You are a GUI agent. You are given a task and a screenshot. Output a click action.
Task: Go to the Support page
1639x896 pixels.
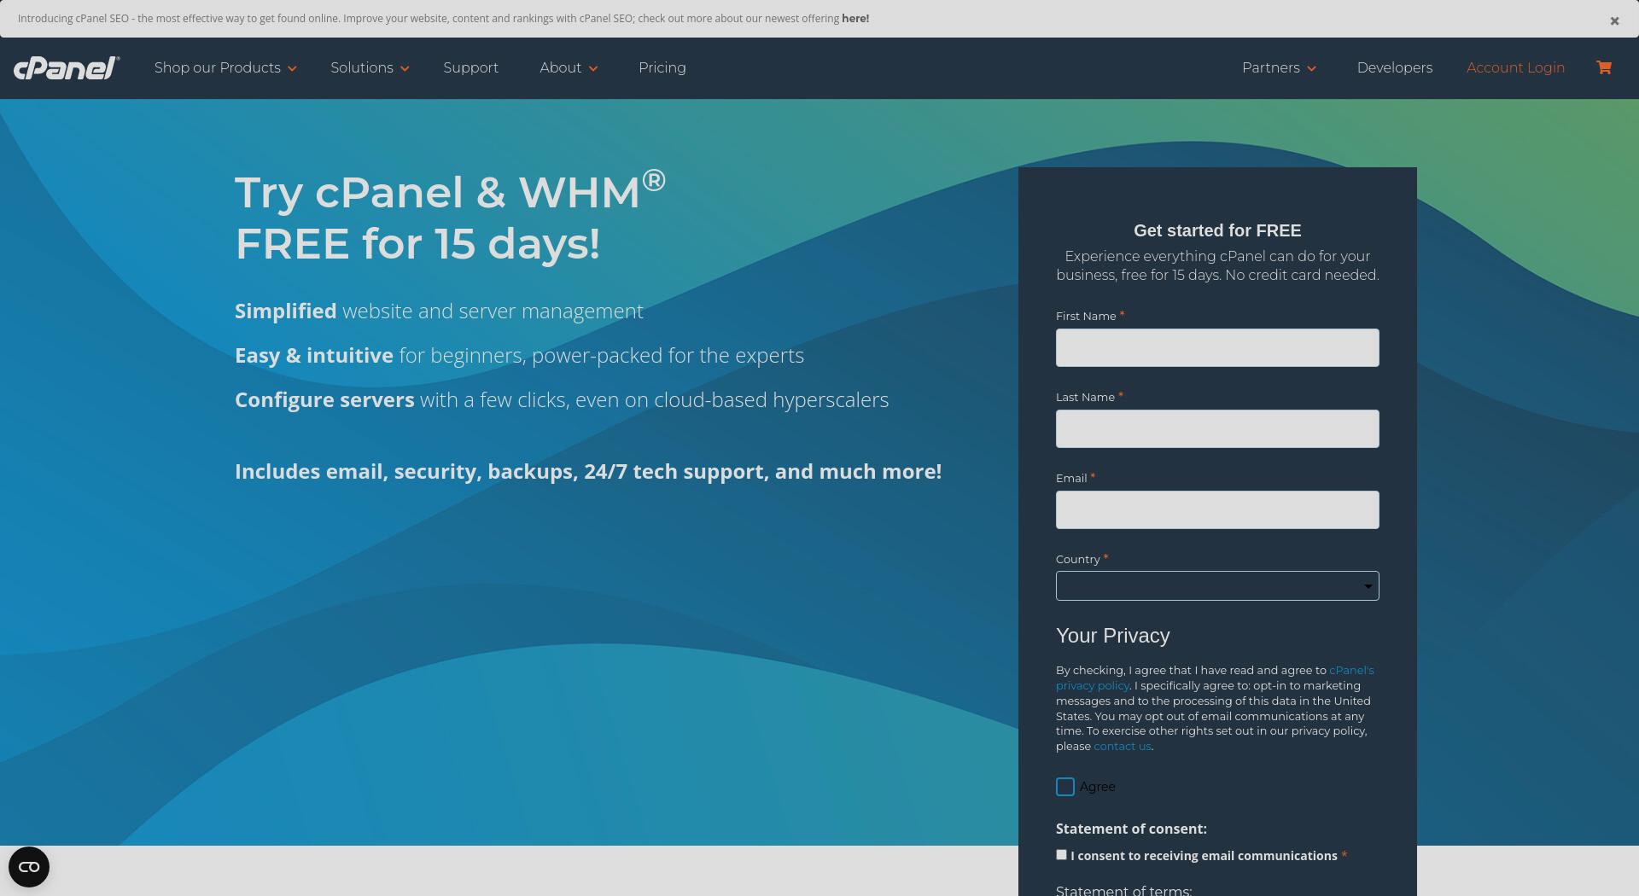tap(470, 67)
